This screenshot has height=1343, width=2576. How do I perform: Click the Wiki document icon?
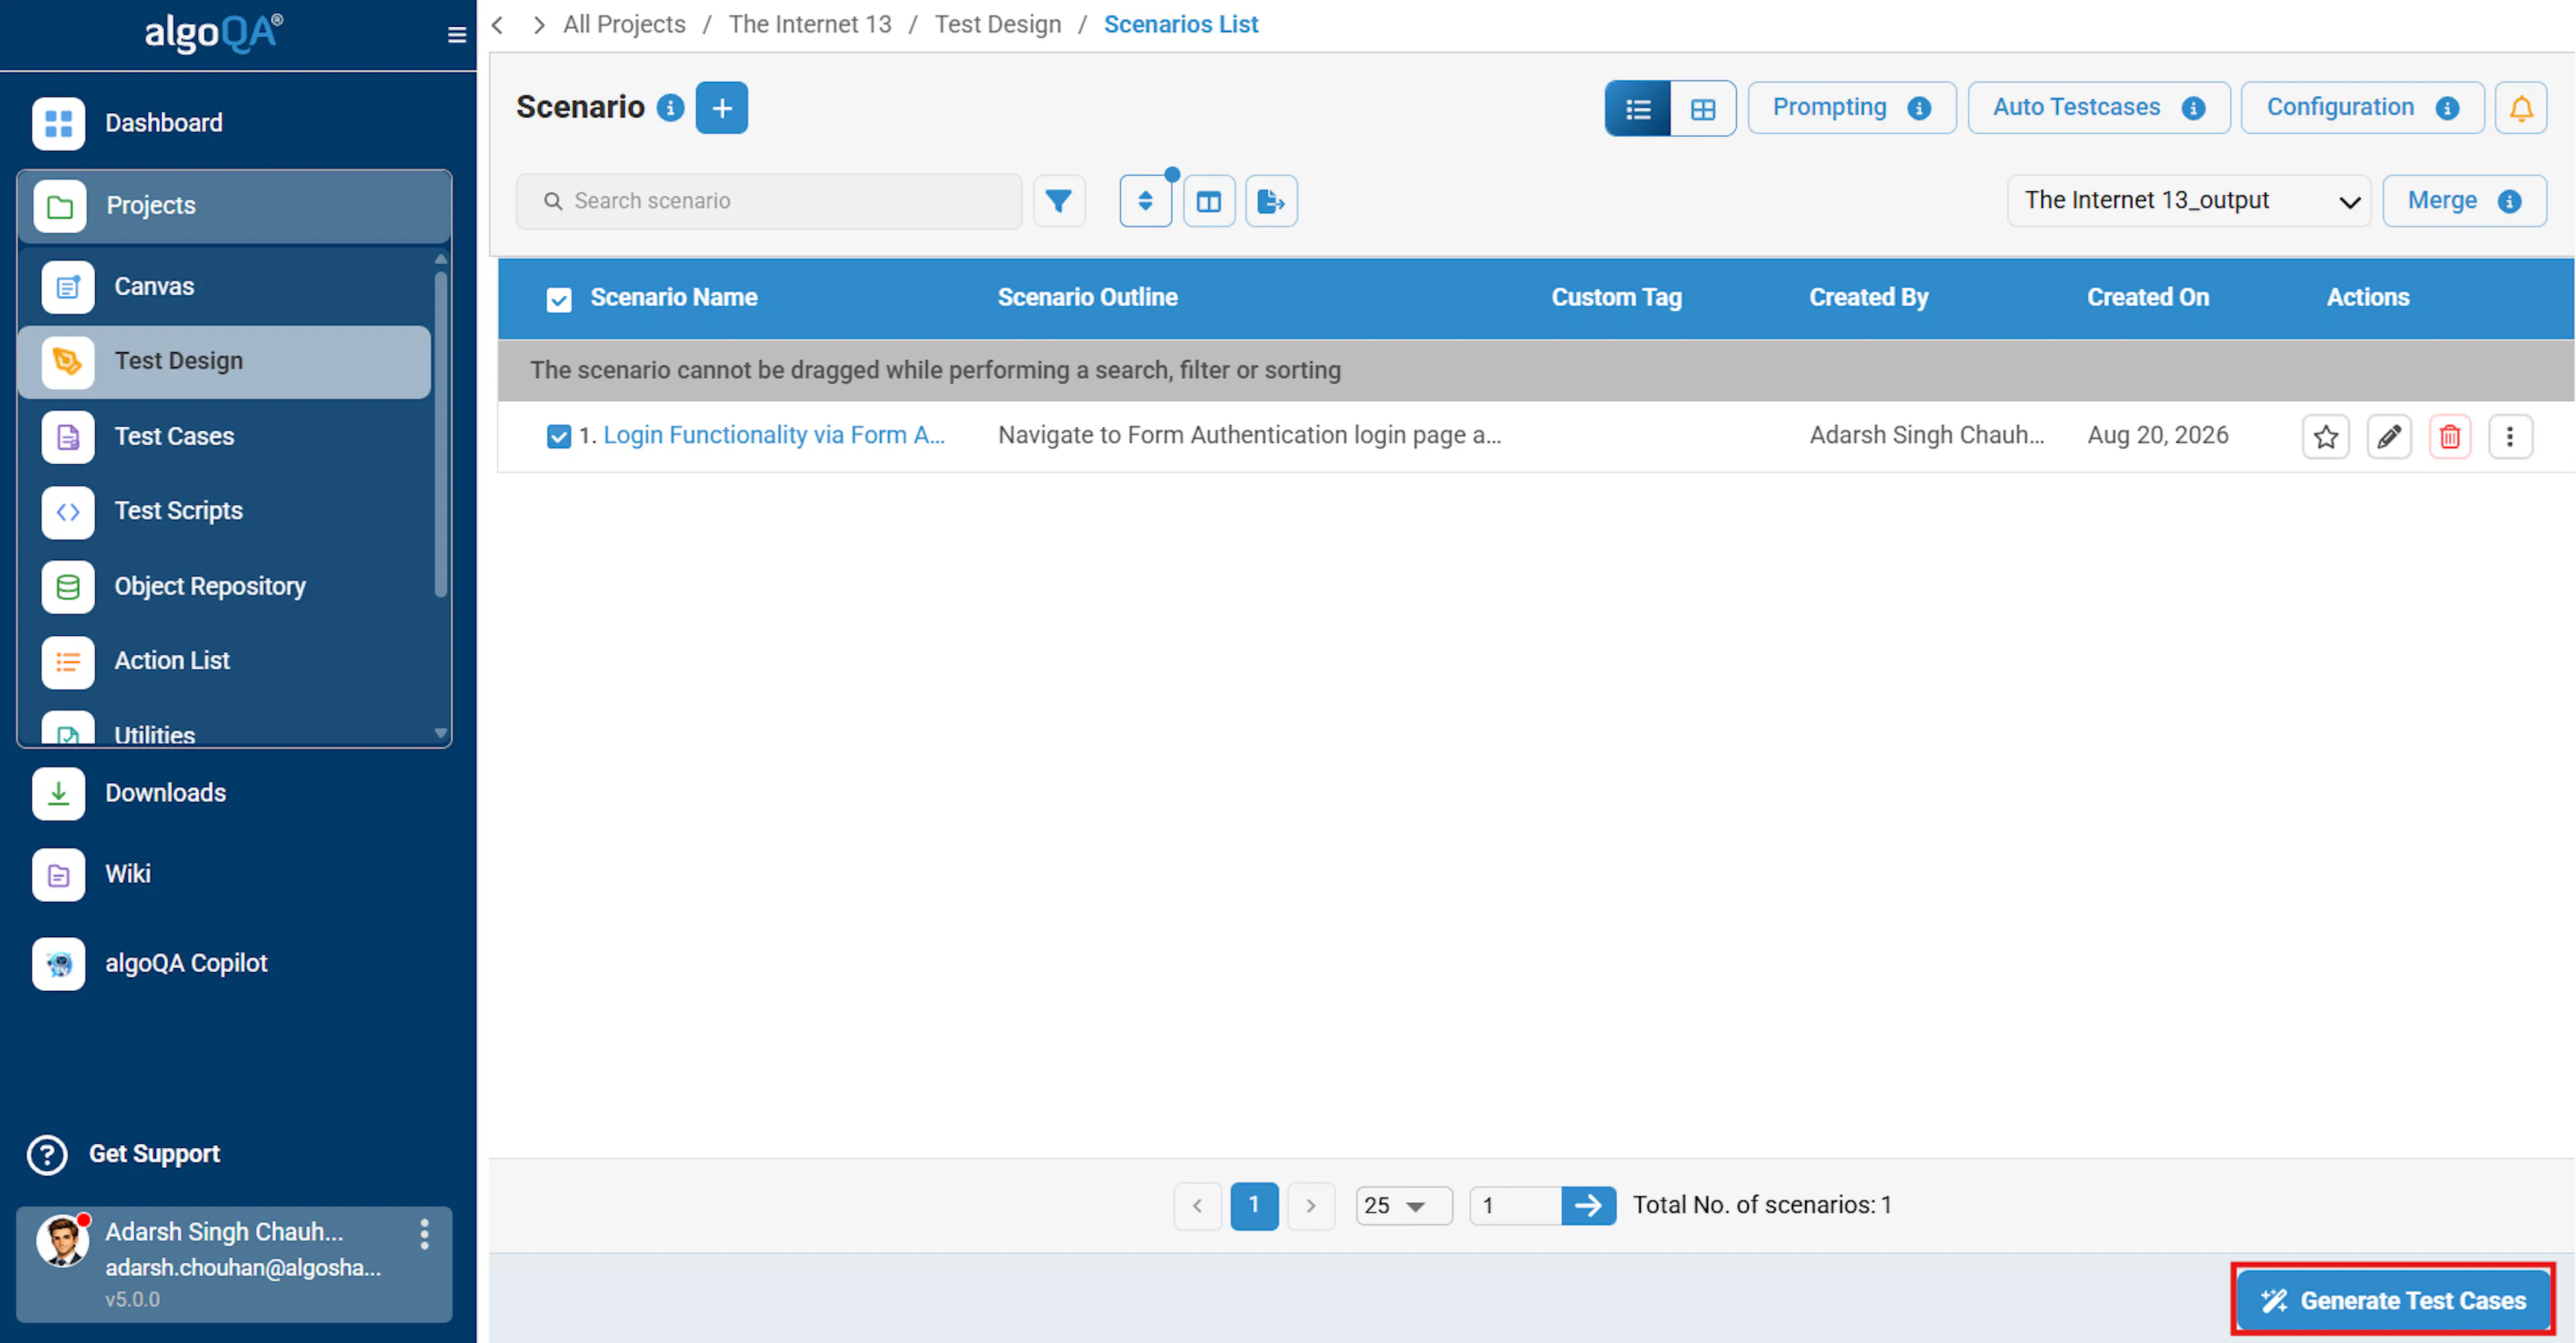(x=58, y=875)
